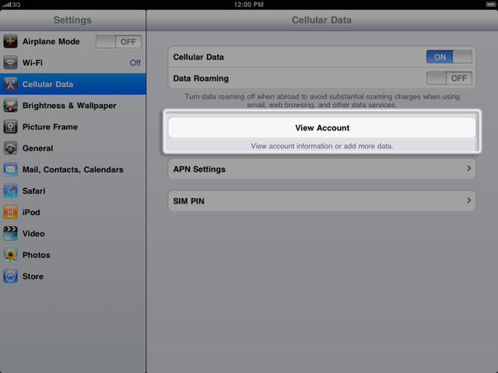The image size is (498, 373).
Task: Enable the Data Roaming switch
Action: (449, 78)
